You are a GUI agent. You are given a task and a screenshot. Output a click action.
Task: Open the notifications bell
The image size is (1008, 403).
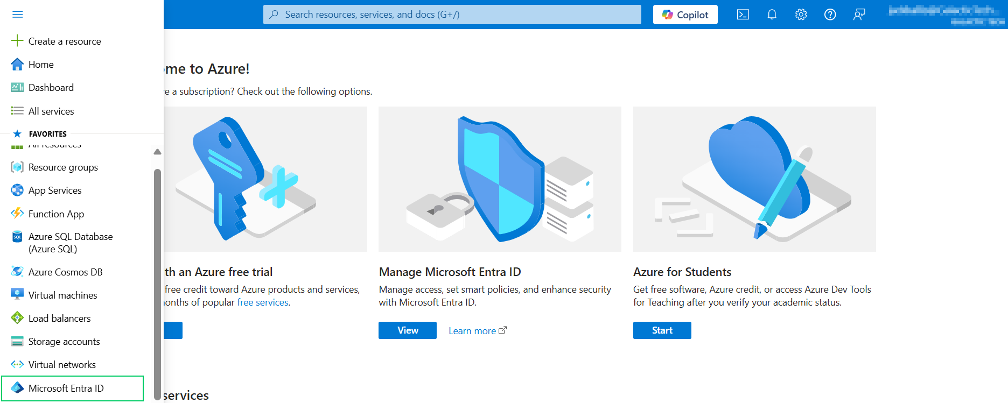click(x=772, y=15)
